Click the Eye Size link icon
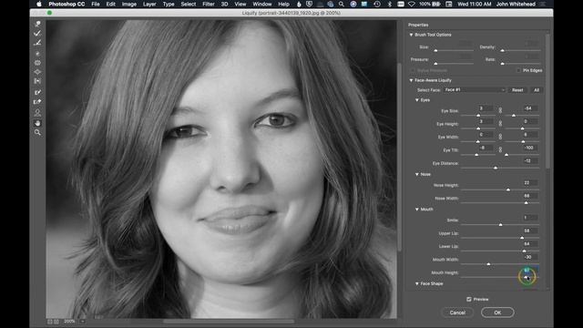Image resolution: width=583 pixels, height=328 pixels. [x=500, y=110]
